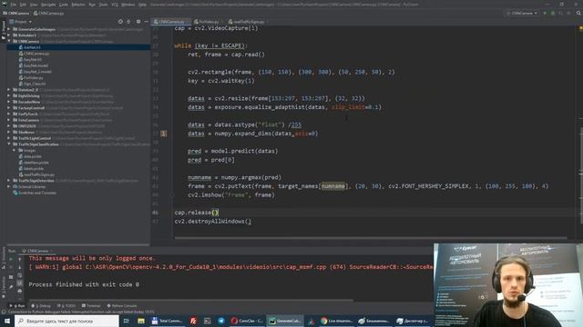This screenshot has height=327, width=583.
Task: Click the editor horizontal scrollbar
Action: [371, 238]
